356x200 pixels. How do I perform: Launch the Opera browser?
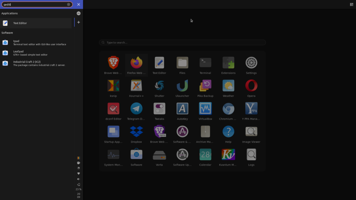(251, 86)
